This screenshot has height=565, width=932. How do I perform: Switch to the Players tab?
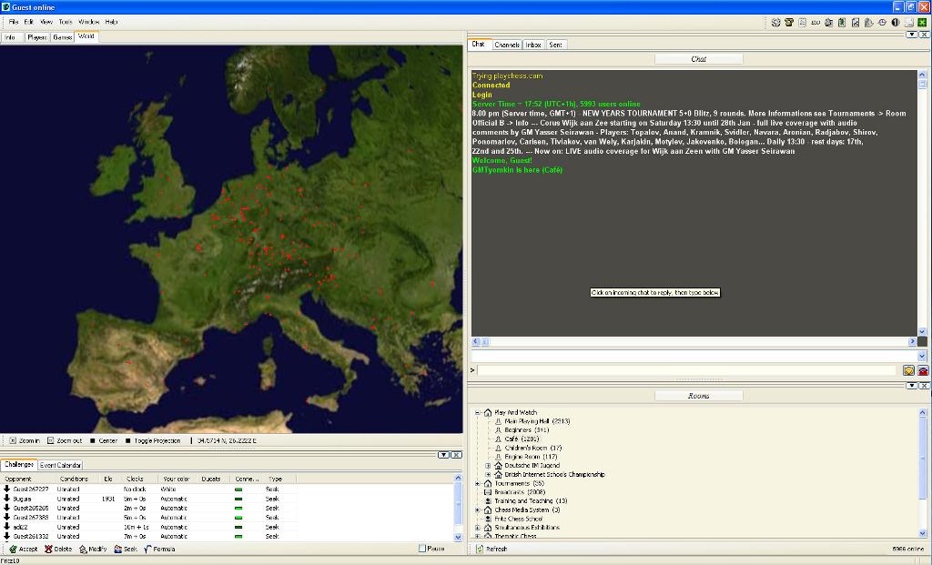[37, 37]
